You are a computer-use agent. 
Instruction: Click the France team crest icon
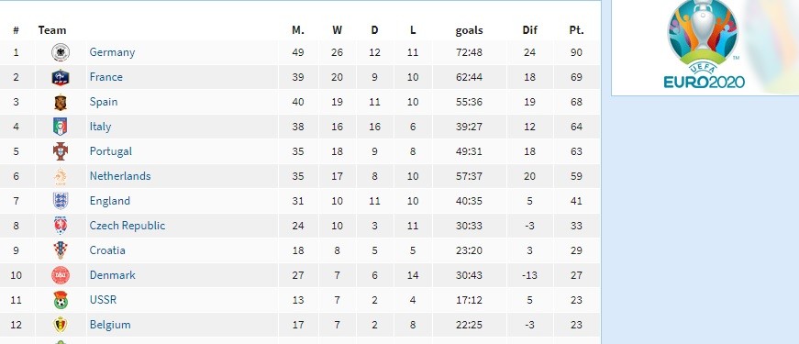tap(61, 77)
